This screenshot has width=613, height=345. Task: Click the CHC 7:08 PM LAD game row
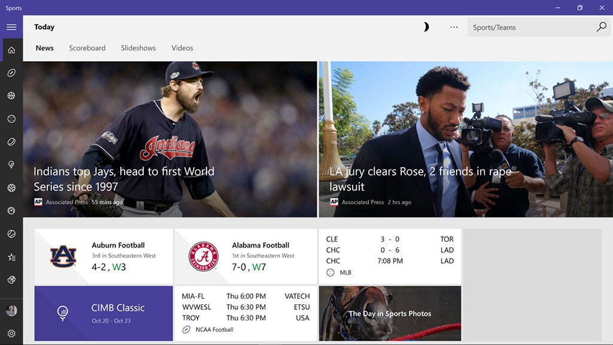pos(390,261)
